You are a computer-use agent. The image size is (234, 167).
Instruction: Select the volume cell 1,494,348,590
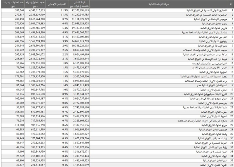click(35, 33)
